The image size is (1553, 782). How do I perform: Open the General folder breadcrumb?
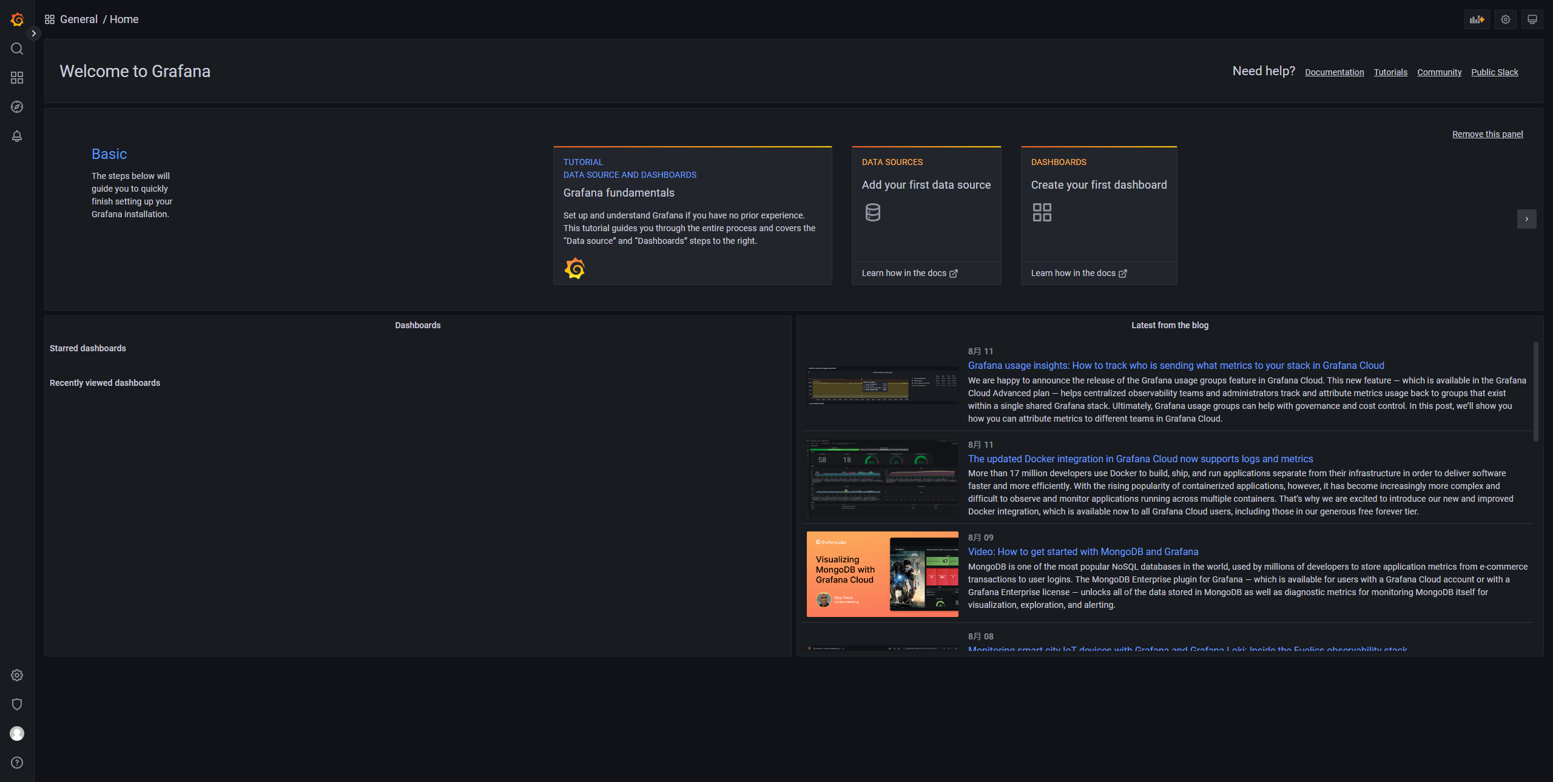click(78, 19)
